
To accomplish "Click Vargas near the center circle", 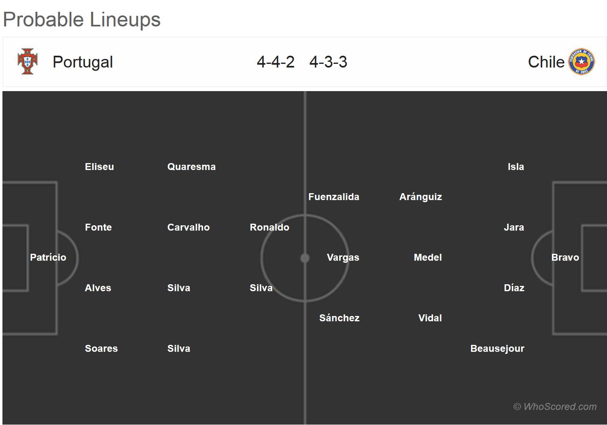I will point(343,257).
